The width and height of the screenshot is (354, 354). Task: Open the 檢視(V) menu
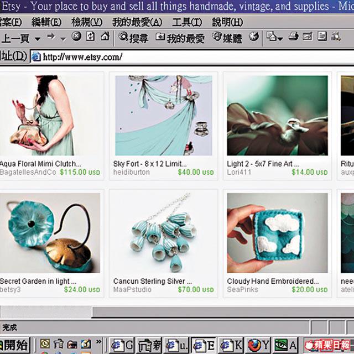tap(87, 22)
